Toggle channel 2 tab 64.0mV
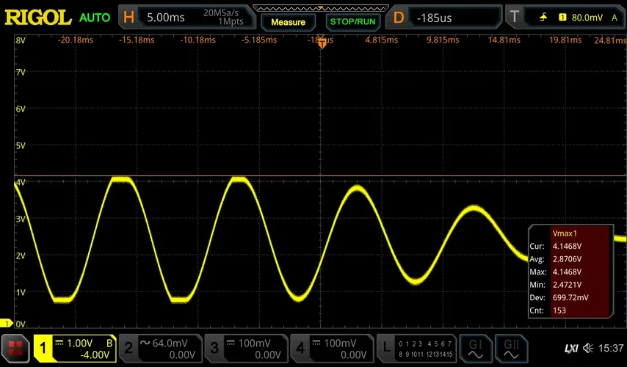The image size is (627, 367). pos(160,349)
